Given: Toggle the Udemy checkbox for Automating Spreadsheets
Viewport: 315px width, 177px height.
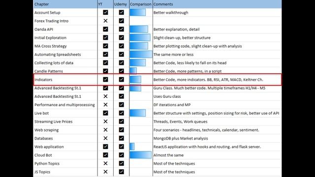Looking at the screenshot, I should point(122,55).
